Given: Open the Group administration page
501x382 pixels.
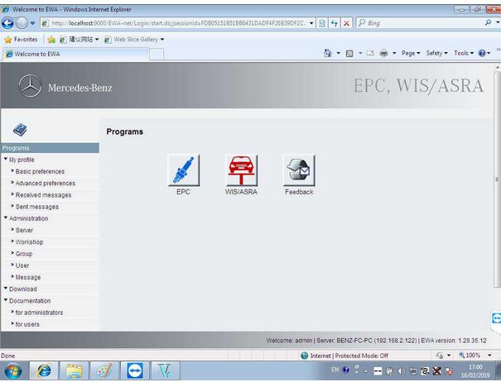Looking at the screenshot, I should point(24,254).
